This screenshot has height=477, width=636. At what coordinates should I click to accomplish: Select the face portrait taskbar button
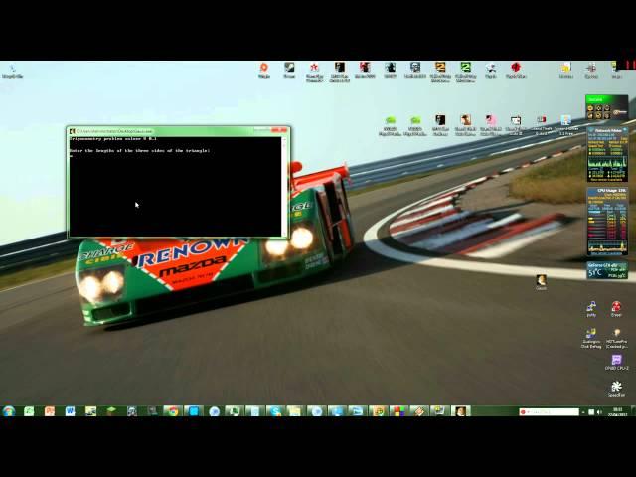point(460,411)
